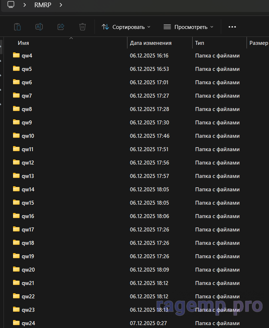Sort by Тип column header
This screenshot has height=328, width=269.
pos(199,43)
